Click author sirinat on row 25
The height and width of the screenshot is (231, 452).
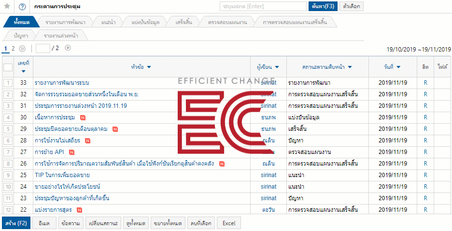click(x=268, y=175)
